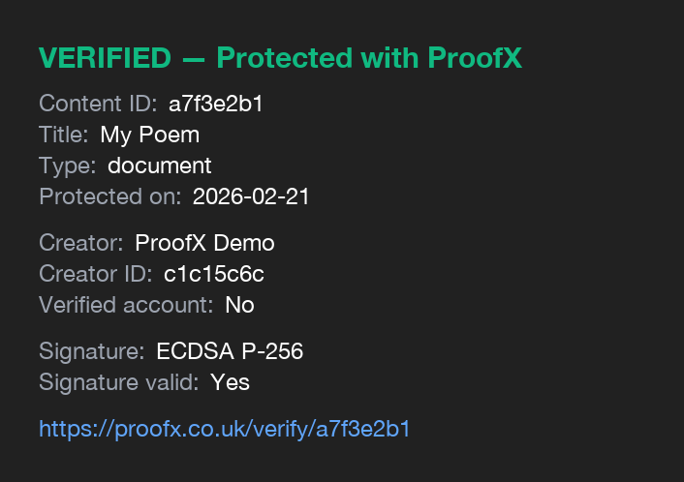The image size is (684, 482).
Task: Click the "Protected on:" field label
Action: 110,197
